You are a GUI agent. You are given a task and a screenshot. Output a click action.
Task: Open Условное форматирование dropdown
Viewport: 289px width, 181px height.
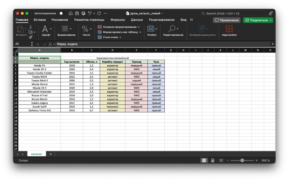tap(119, 27)
